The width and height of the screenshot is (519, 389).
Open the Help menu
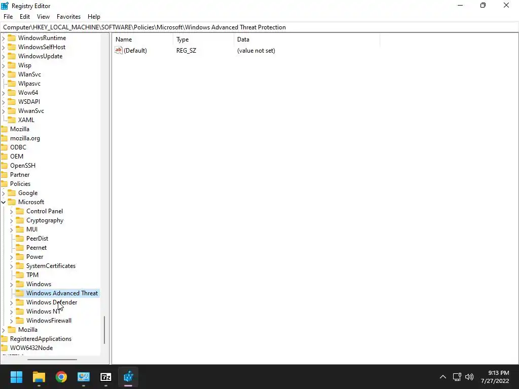[x=94, y=17]
